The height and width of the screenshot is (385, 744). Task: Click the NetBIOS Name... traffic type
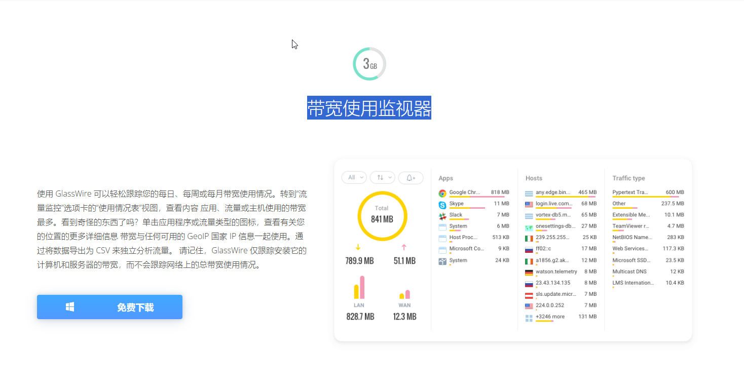click(x=632, y=237)
